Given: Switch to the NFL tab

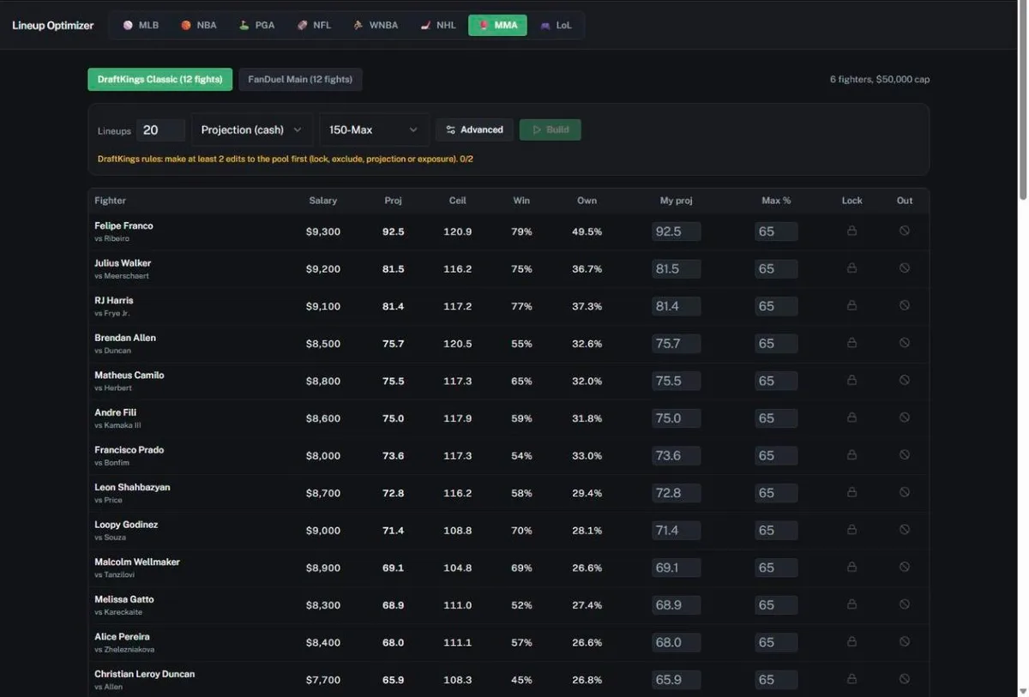Looking at the screenshot, I should pyautogui.click(x=314, y=25).
